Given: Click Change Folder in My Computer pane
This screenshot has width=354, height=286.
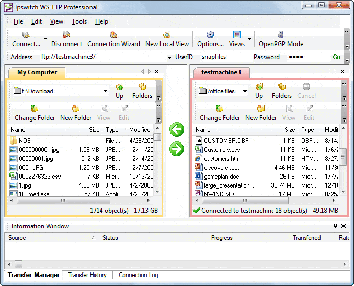Looking at the screenshot, I should (35, 113).
